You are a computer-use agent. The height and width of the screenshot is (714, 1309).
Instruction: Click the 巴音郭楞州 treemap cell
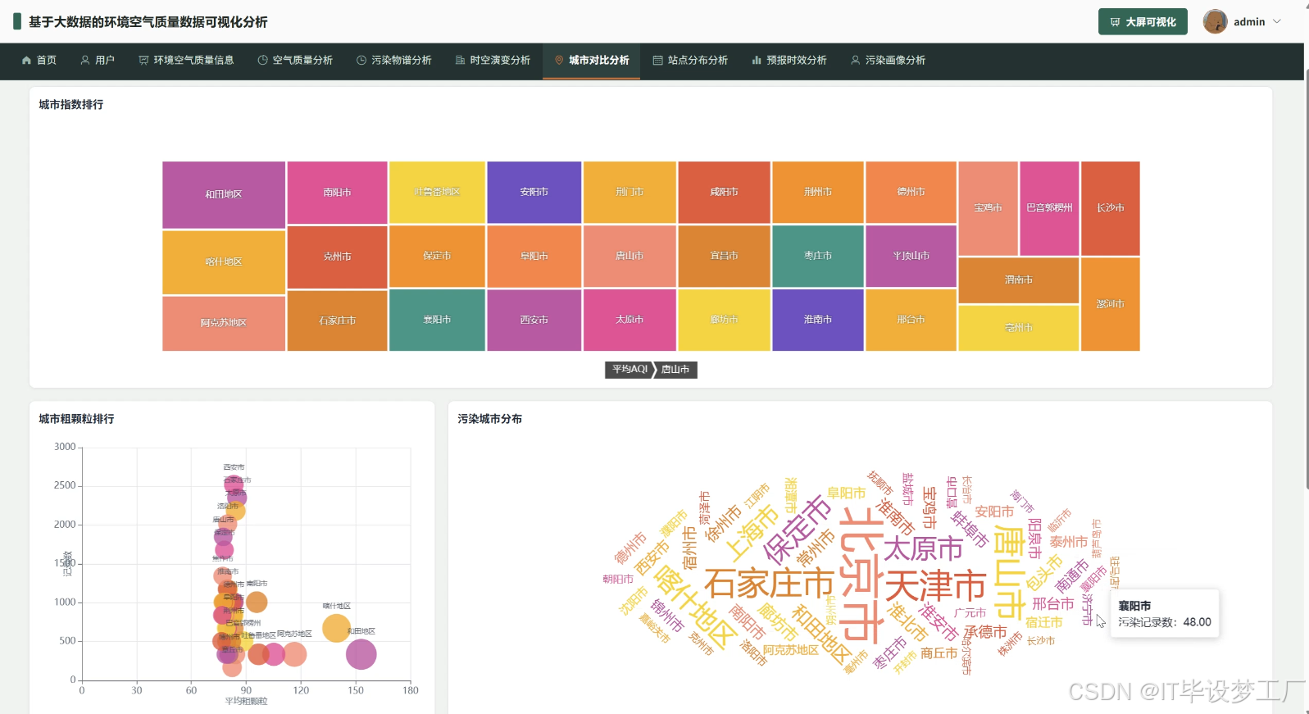(1049, 208)
